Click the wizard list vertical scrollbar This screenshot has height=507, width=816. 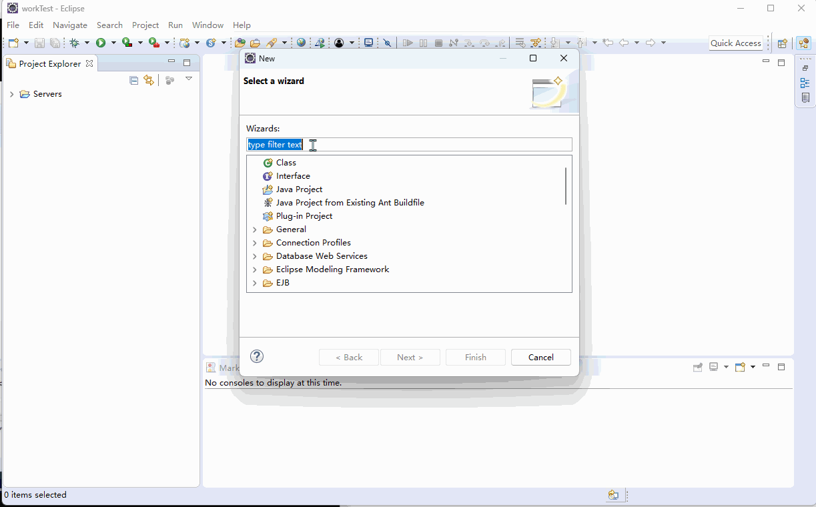point(566,186)
